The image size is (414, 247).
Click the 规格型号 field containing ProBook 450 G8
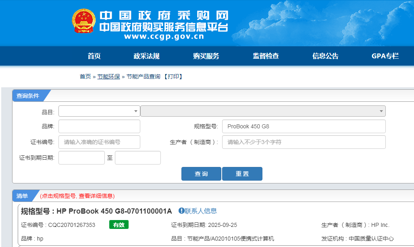[x=304, y=126]
